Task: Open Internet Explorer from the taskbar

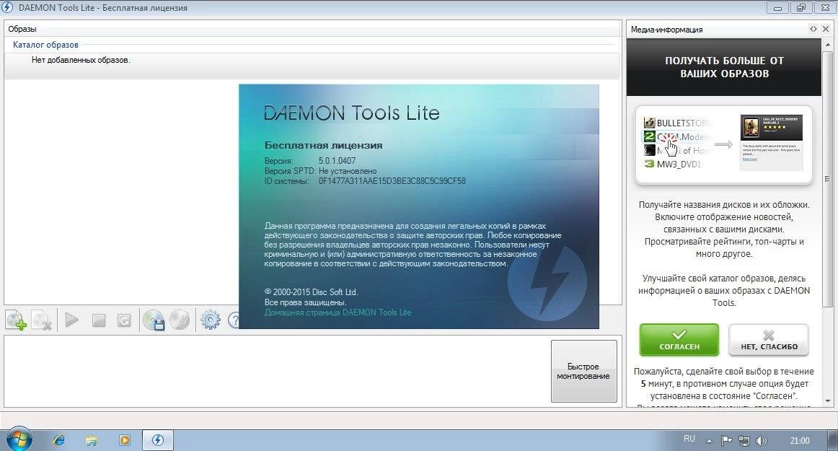Action: coord(59,440)
